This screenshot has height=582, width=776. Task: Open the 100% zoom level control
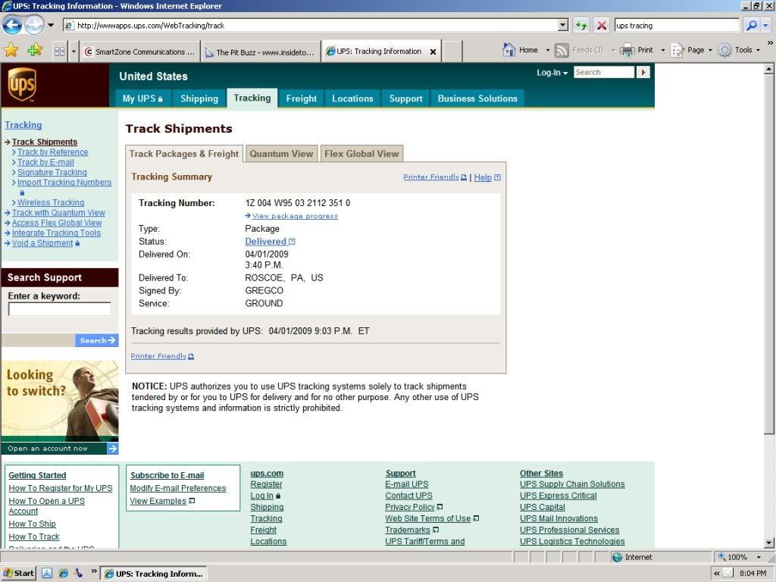pos(740,557)
